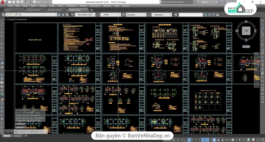Click the Plot (print) icon in Quick Access toolbar
Screen dimensions: 265x142
coord(34,2)
